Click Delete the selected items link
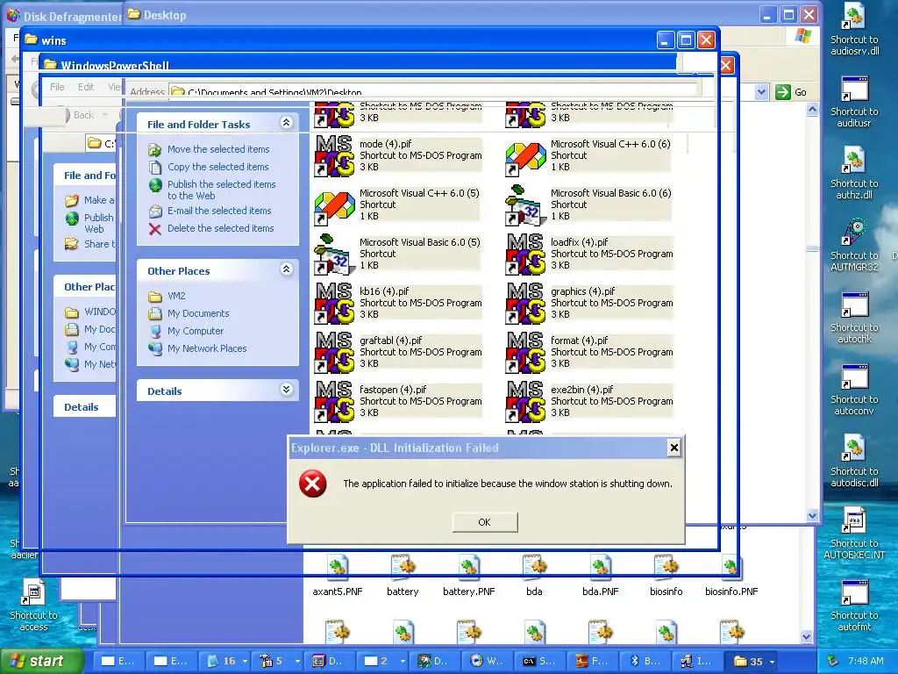This screenshot has width=898, height=674. 220,228
